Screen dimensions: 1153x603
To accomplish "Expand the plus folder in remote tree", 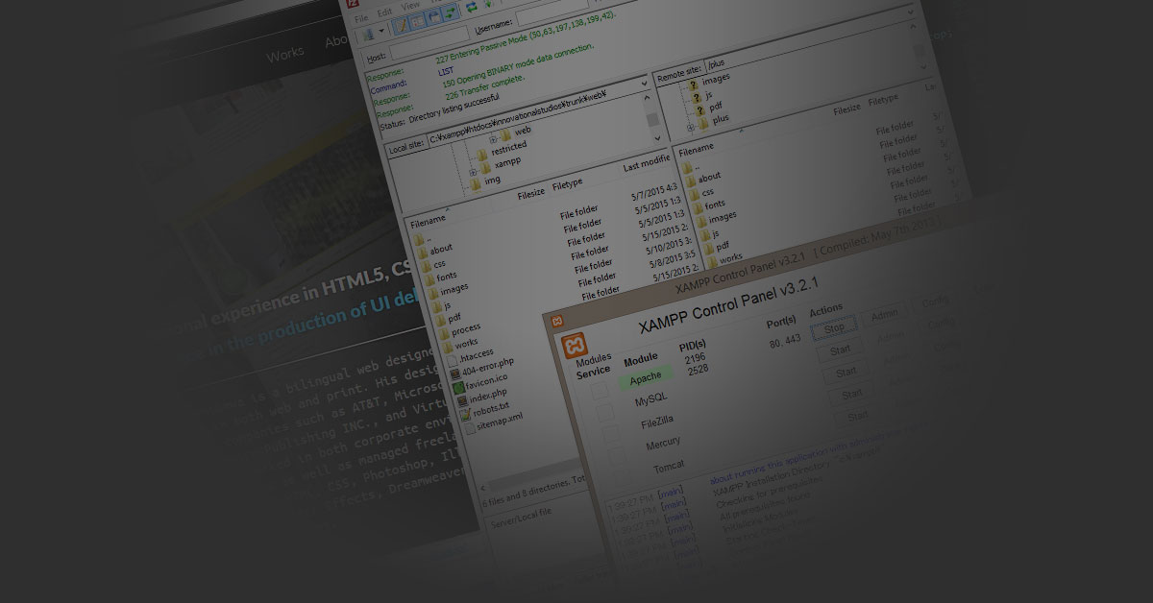I will click(690, 126).
